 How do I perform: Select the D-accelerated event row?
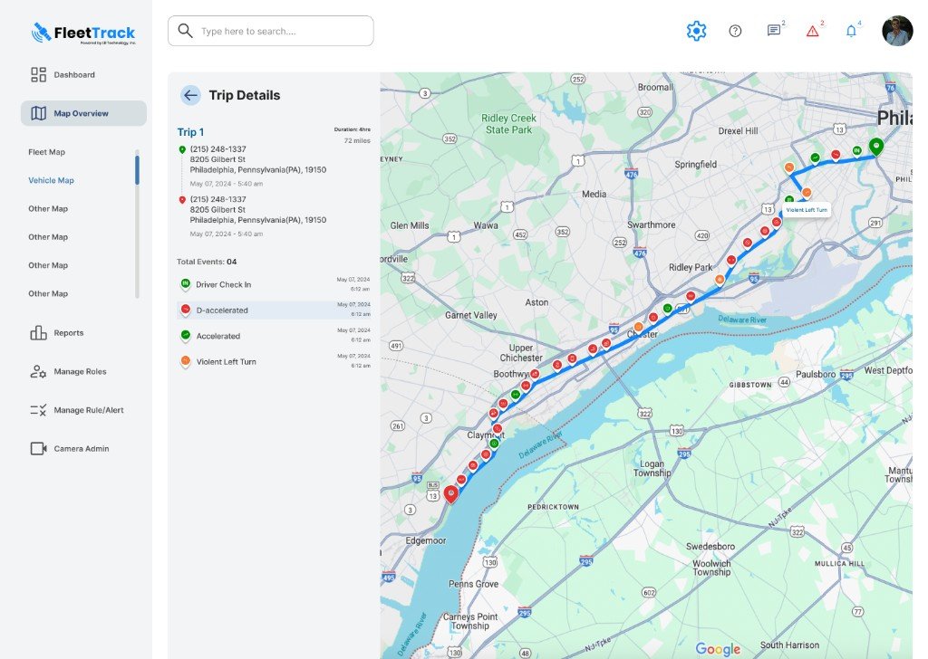click(x=274, y=310)
